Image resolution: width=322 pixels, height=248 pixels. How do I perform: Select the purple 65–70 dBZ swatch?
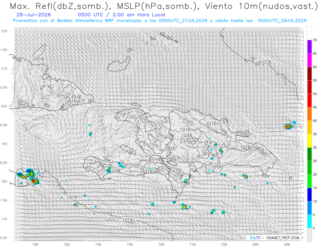[310, 47]
